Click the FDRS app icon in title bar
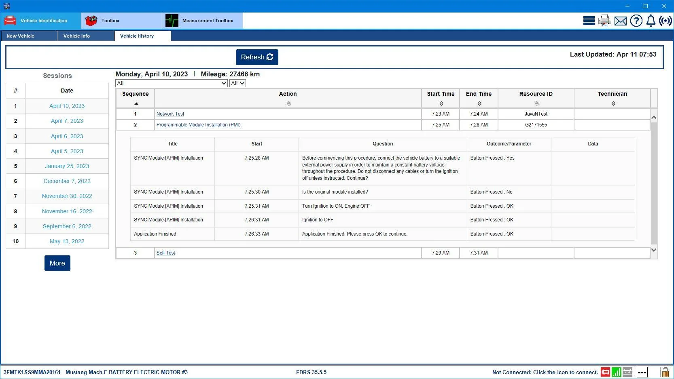This screenshot has width=674, height=379. click(6, 6)
